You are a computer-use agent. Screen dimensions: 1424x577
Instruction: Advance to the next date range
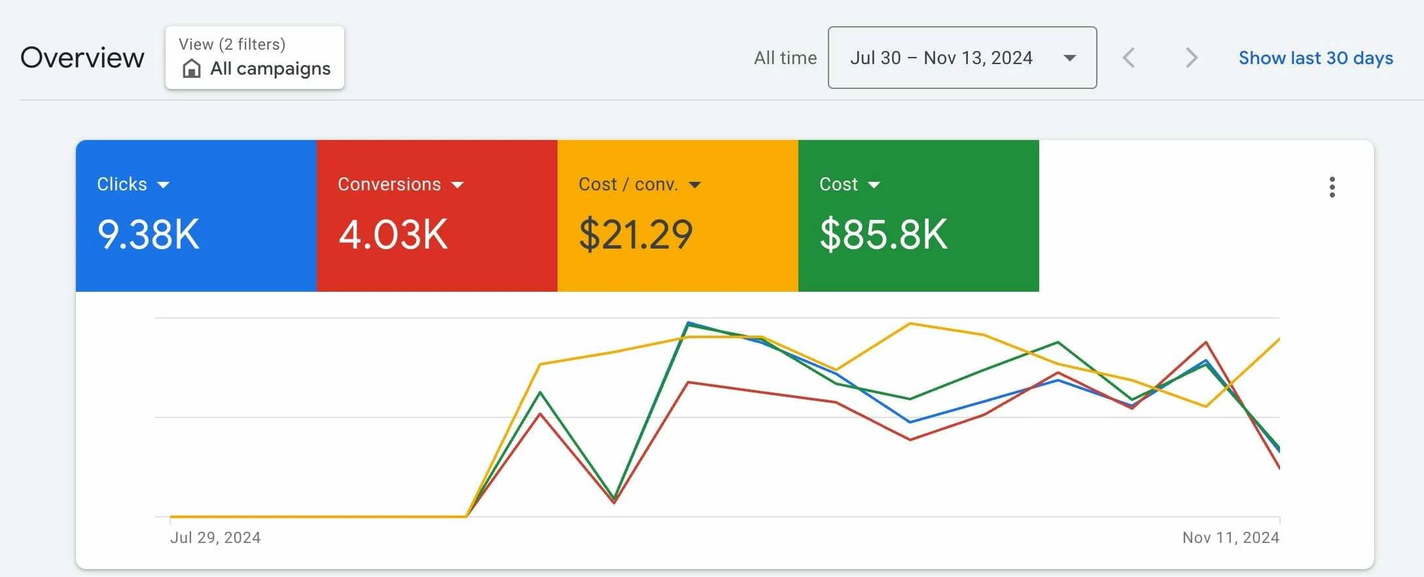point(1191,58)
